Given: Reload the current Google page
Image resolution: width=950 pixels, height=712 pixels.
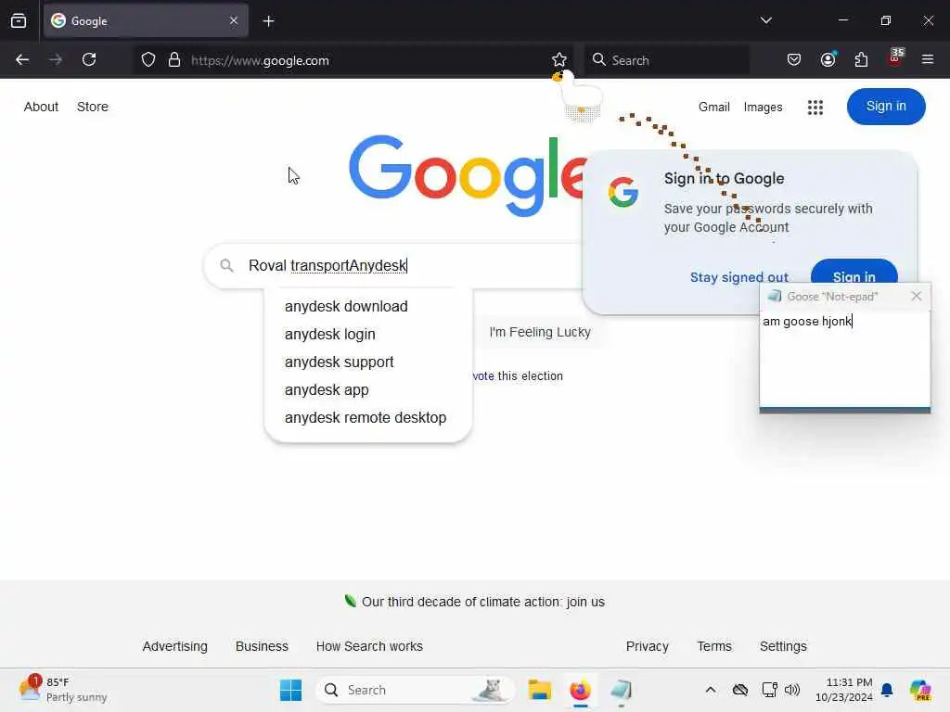Looking at the screenshot, I should tap(89, 60).
